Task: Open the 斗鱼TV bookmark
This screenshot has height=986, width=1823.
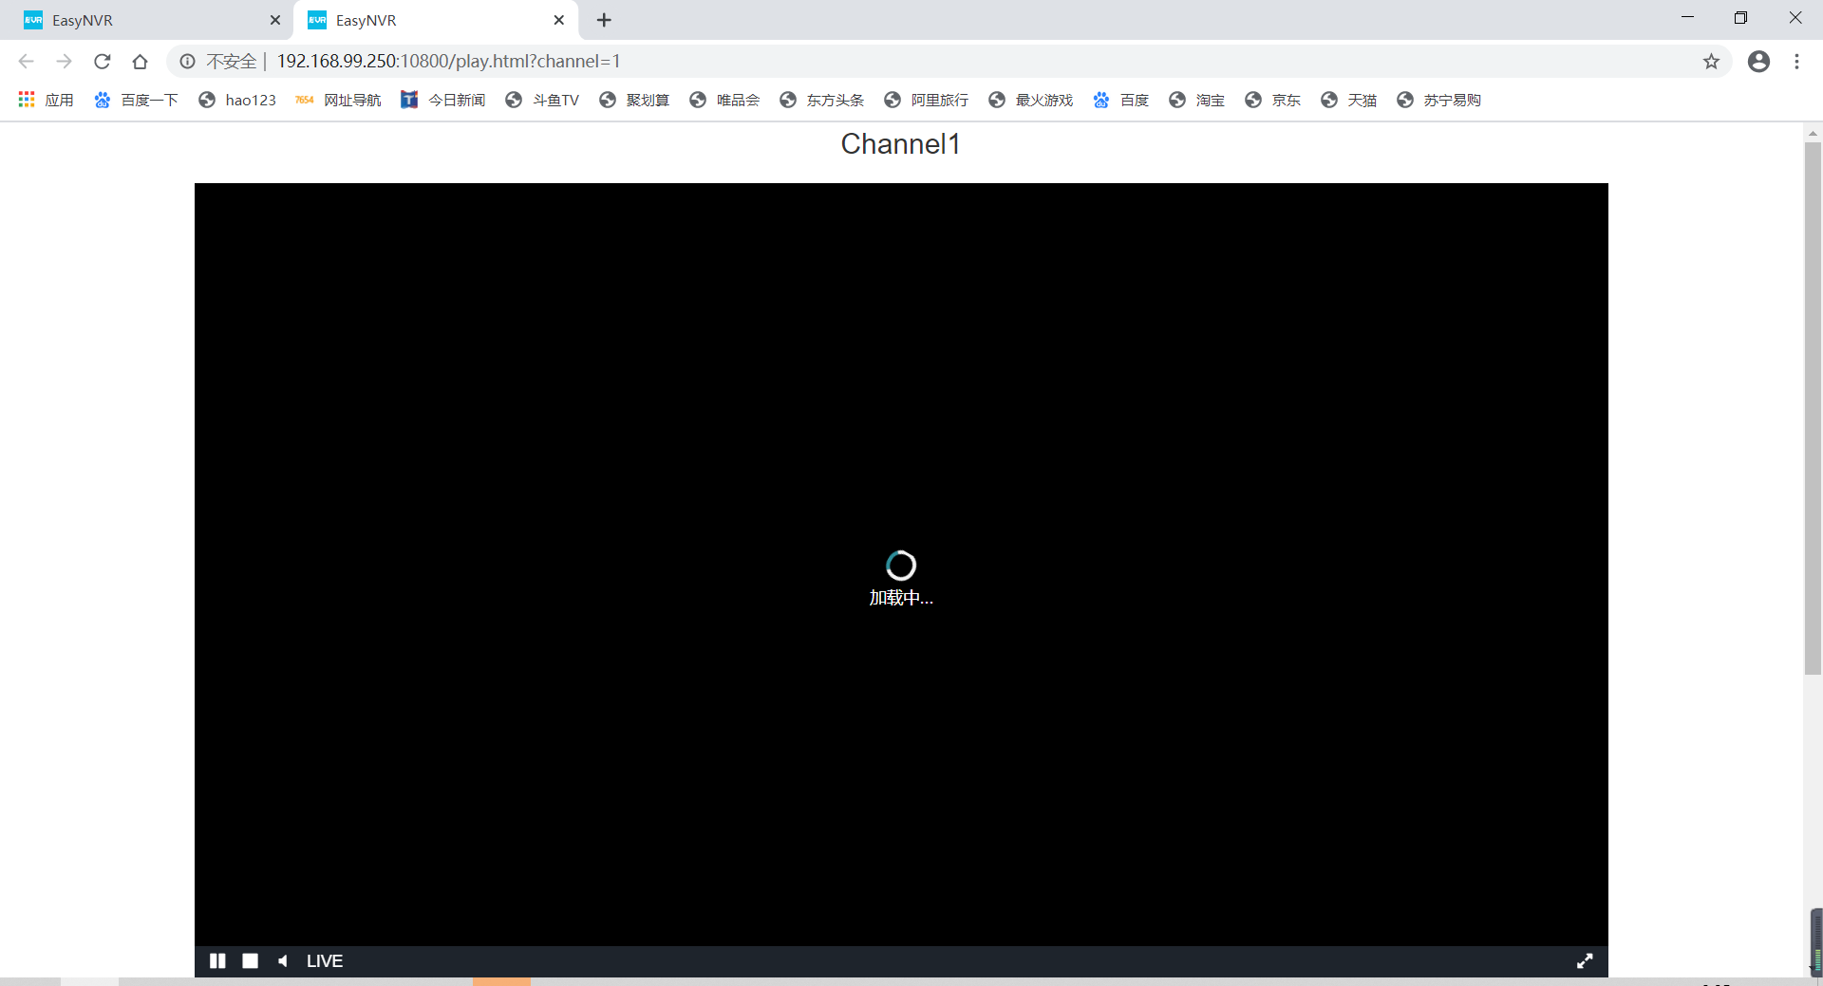Action: pyautogui.click(x=542, y=100)
